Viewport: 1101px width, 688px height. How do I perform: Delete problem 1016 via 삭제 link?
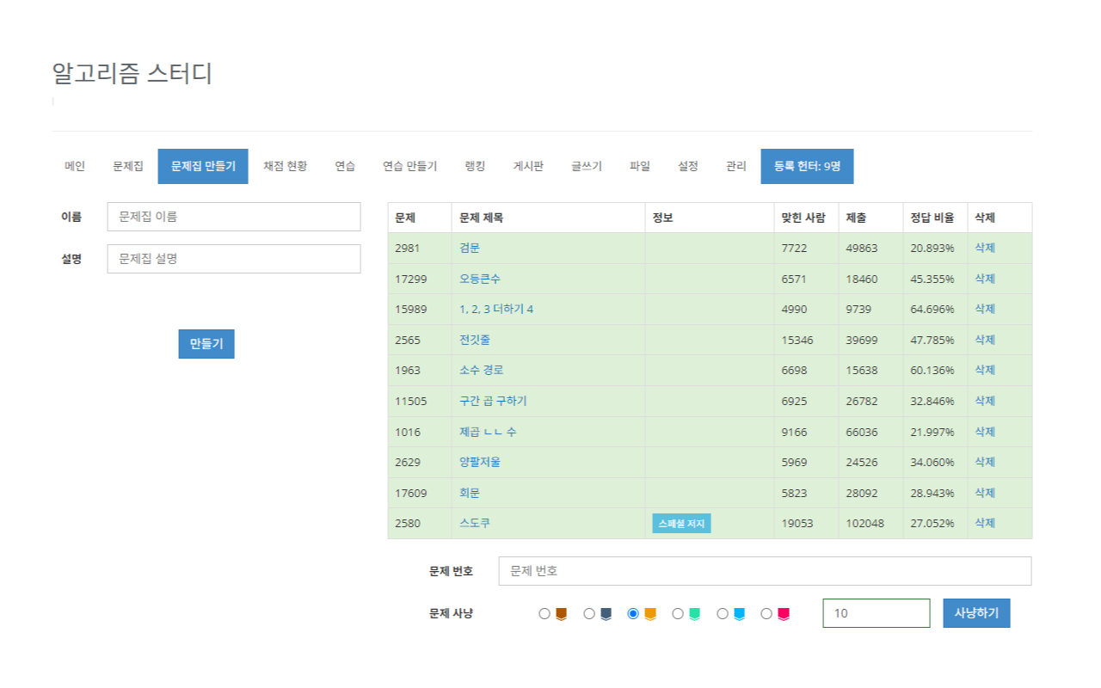[x=985, y=432]
